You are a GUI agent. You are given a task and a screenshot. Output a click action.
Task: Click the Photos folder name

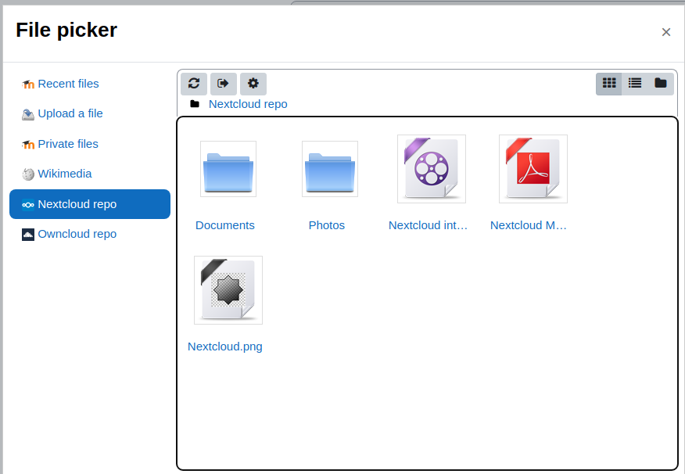[x=327, y=225]
